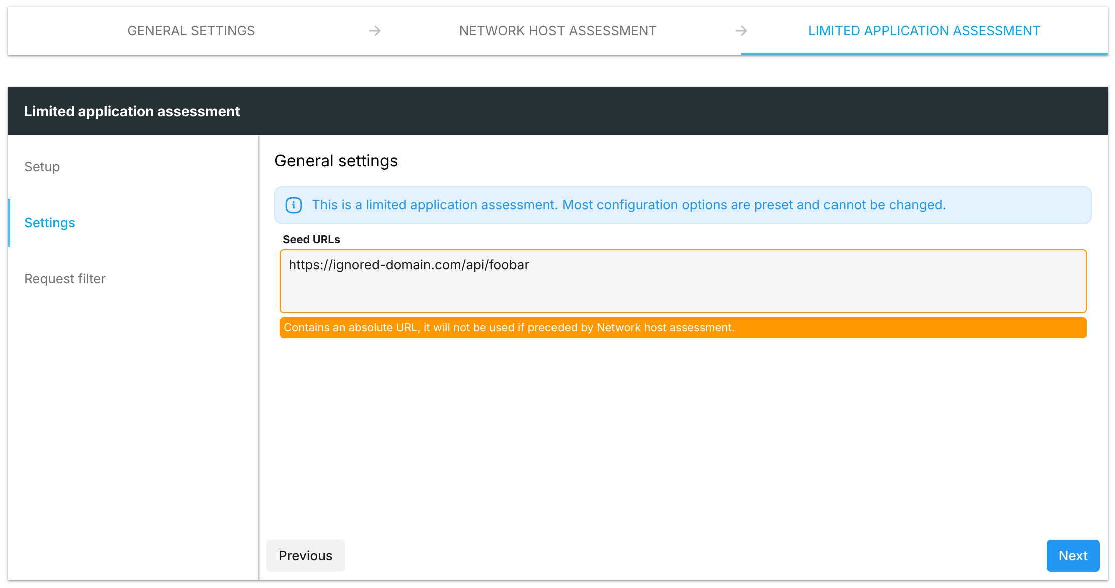Viewport: 1115px width, 588px height.
Task: Click the limited application assessment notice text
Action: tap(629, 205)
